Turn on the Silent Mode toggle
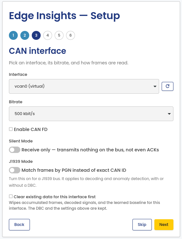This screenshot has height=239, width=182. pos(15,150)
